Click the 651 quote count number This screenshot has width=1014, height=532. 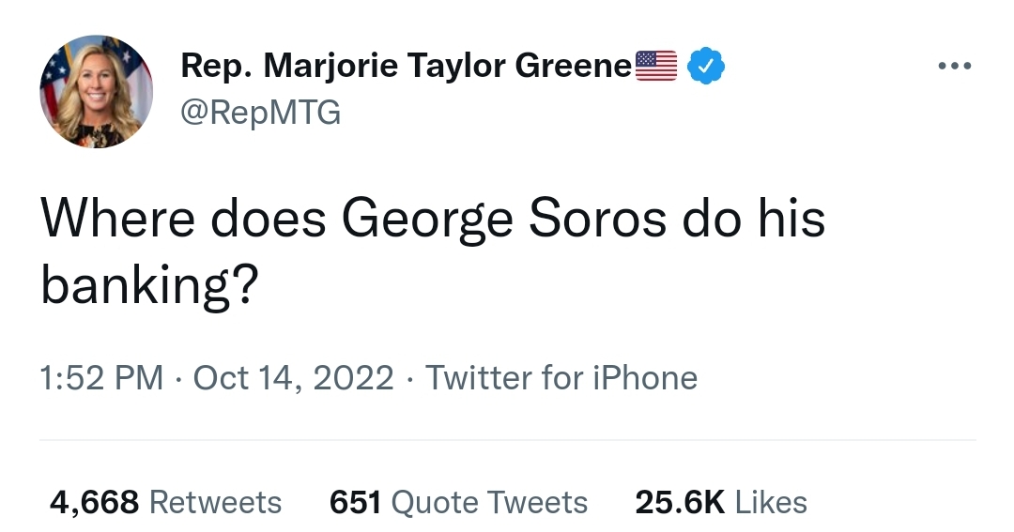(355, 502)
